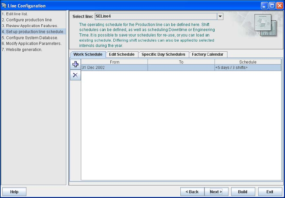Screen dimensions: 285x198
Task: Click the Line Configuration title icon
Action: 4,6
